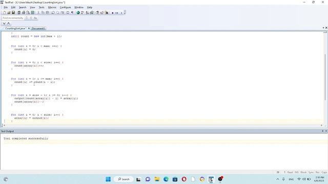Image resolution: width=328 pixels, height=184 pixels.
Task: Switch to the Document1 tab
Action: (38, 29)
